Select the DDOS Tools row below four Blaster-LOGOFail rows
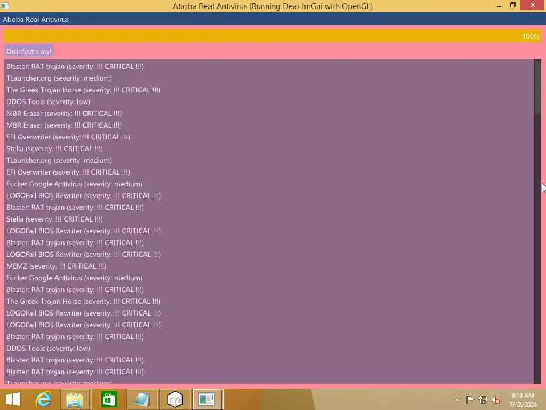This screenshot has height=410, width=546. pos(48,348)
